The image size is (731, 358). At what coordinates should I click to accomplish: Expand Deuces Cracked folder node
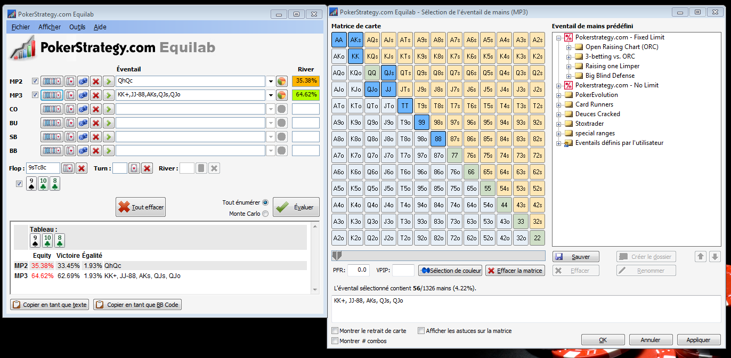558,114
